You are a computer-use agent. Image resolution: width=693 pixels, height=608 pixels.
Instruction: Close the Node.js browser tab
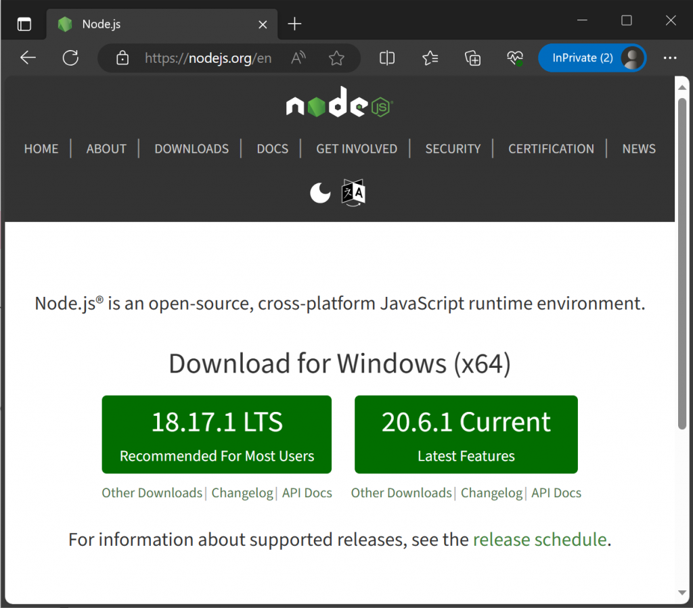click(263, 24)
